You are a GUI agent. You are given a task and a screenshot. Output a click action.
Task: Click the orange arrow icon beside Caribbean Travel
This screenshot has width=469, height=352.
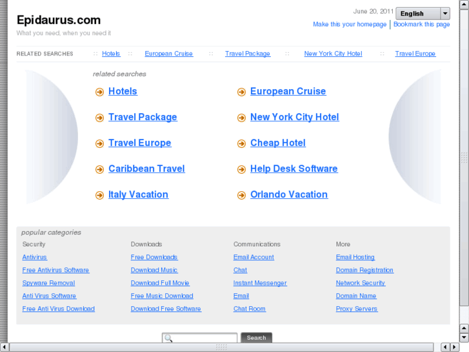99,169
